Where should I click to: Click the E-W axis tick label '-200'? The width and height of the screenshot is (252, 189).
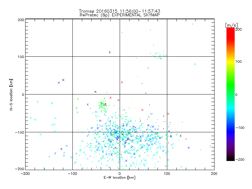tap(25, 174)
